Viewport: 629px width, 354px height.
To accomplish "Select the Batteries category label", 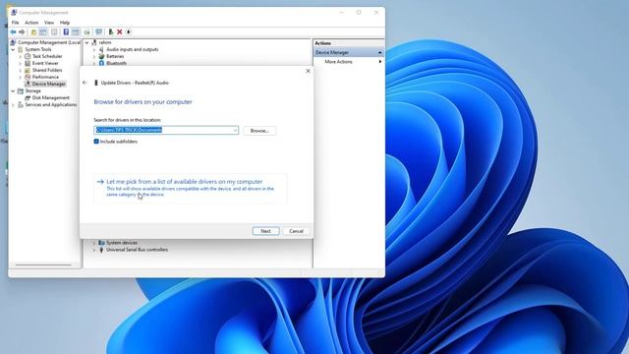I will [115, 56].
